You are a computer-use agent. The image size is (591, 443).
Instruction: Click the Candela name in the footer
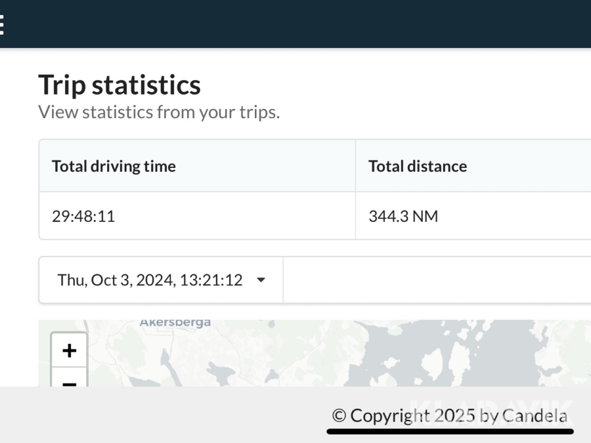click(535, 415)
